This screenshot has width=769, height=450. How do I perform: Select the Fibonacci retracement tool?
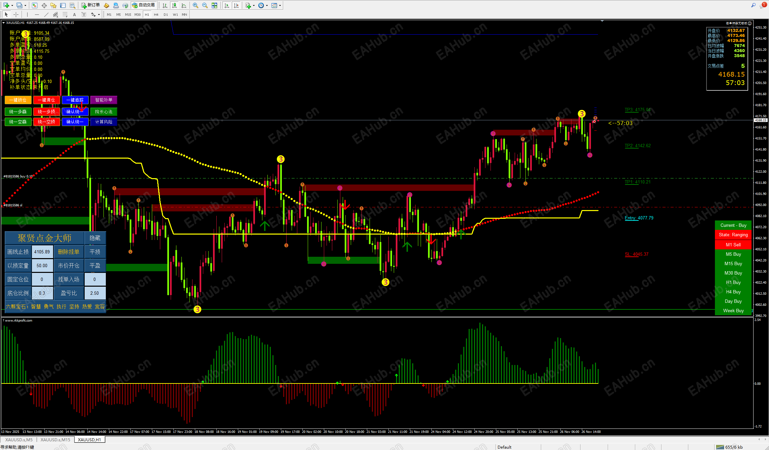point(65,14)
